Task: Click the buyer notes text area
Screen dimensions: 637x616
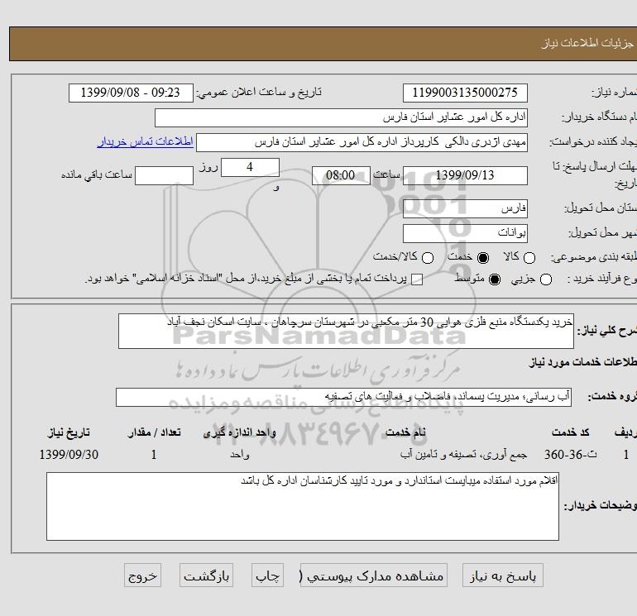Action: point(303,506)
